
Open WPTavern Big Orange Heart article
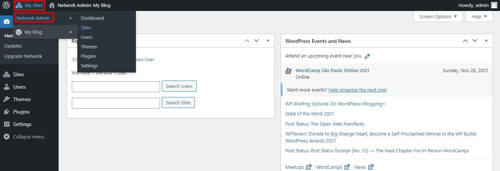(381, 137)
